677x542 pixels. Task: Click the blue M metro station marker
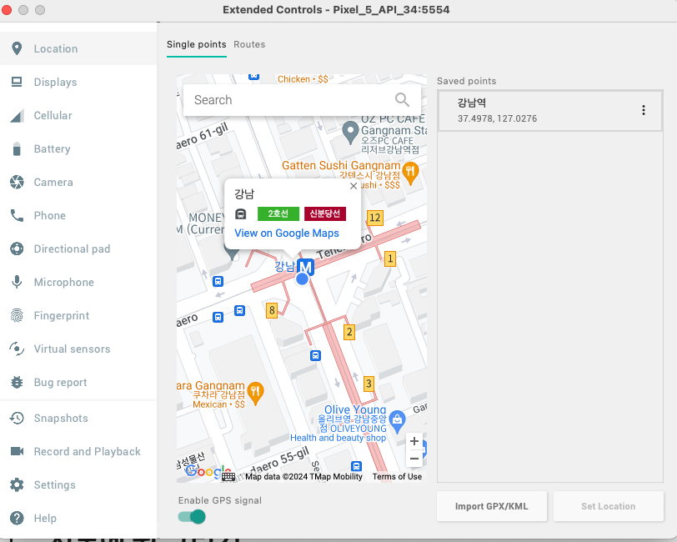(x=306, y=267)
